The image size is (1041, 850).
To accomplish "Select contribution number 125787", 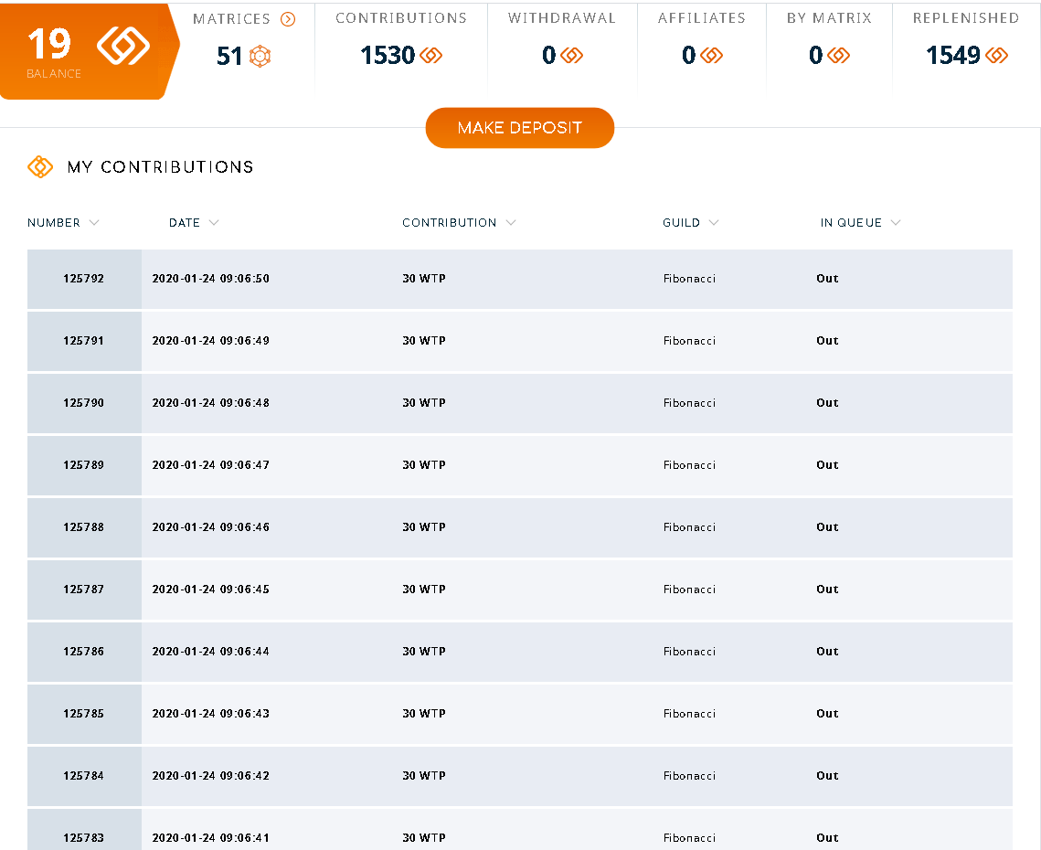I will 84,590.
